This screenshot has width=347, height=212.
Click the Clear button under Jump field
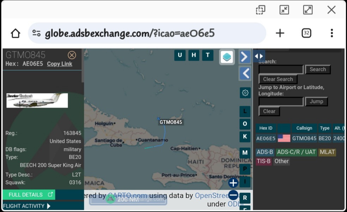click(x=269, y=111)
